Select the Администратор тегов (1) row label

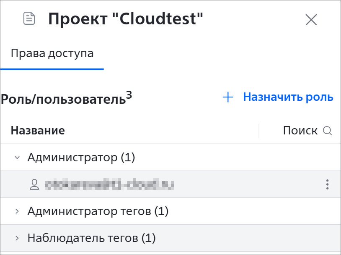pos(98,211)
